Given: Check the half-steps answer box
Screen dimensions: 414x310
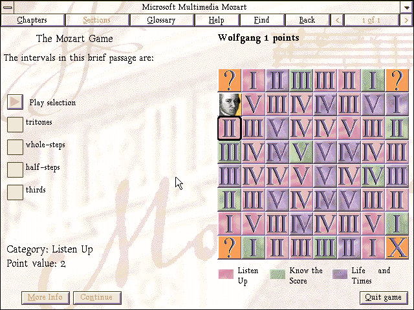Looking at the screenshot, I should point(15,170).
